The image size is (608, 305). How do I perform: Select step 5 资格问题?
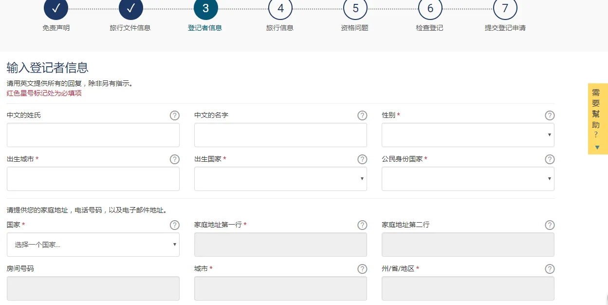(x=355, y=8)
